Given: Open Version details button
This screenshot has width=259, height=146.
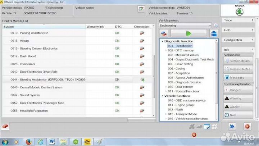Looking at the screenshot, I should click(x=238, y=61).
